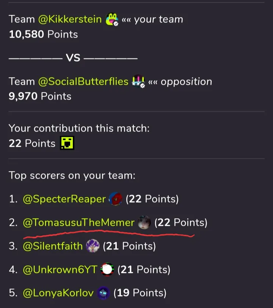Click Unkrown6YT's avatar icon
273x308 pixels.
tap(107, 270)
